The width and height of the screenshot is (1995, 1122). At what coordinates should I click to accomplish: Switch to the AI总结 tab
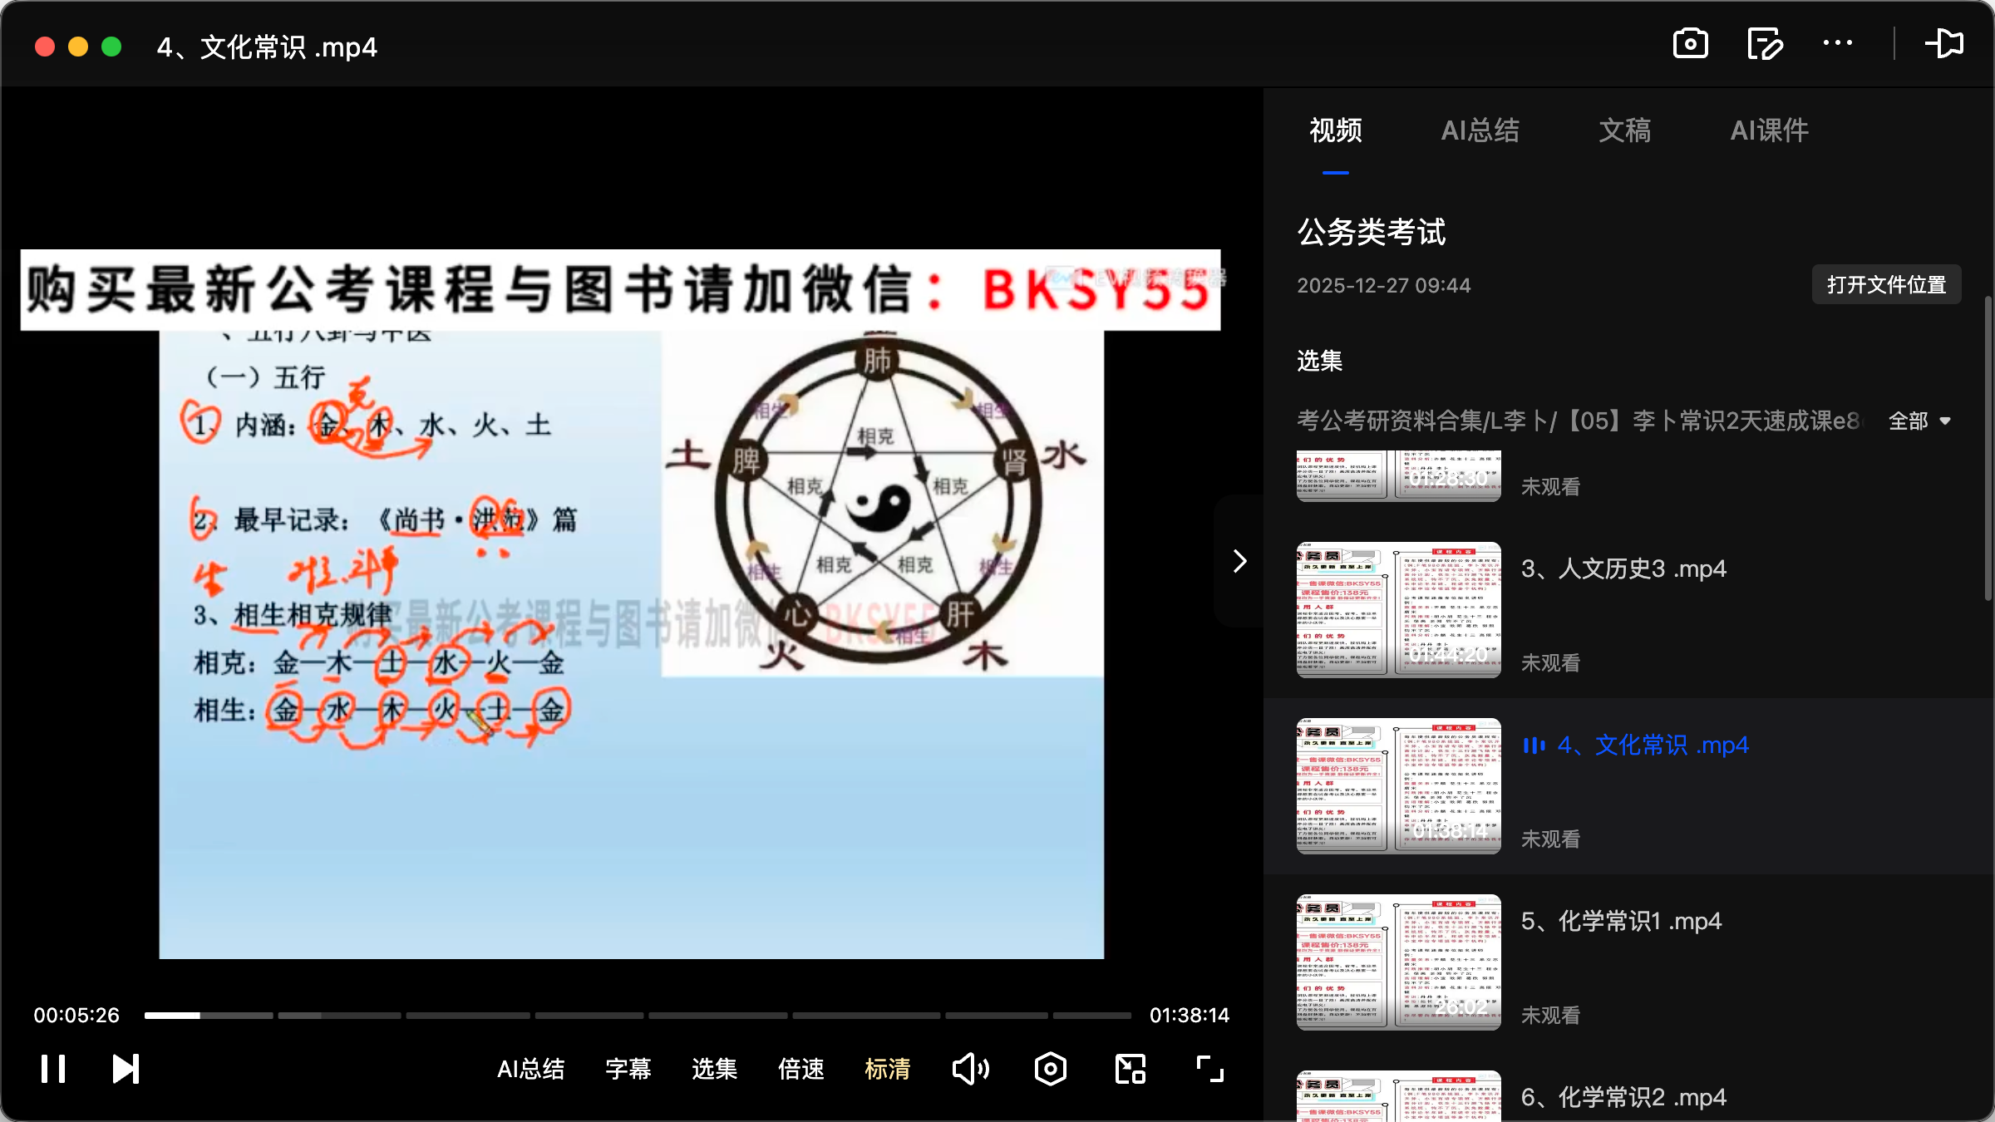tap(1480, 130)
